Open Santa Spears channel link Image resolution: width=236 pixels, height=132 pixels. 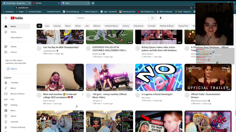coord(147,54)
